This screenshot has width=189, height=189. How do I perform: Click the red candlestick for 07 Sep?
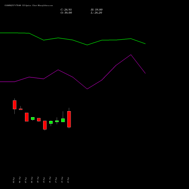[27, 117]
